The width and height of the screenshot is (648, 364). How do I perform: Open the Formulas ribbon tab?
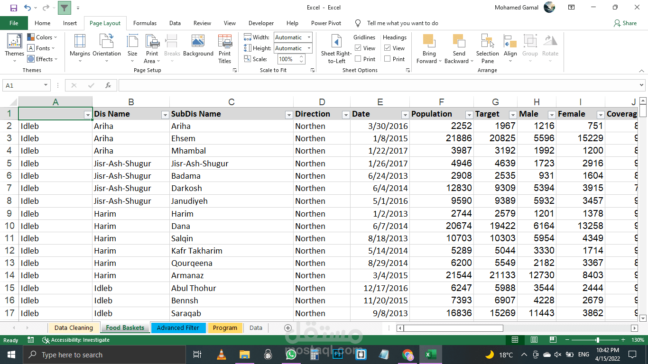coord(145,23)
